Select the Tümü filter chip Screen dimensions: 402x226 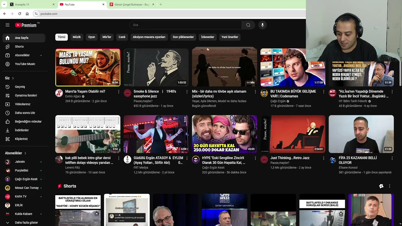62,37
